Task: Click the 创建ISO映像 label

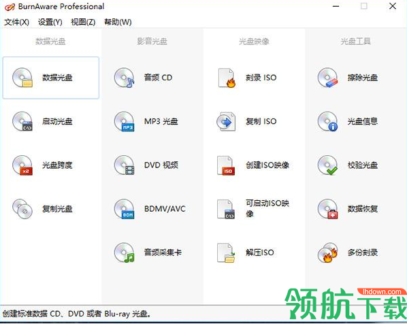Action: click(x=267, y=165)
